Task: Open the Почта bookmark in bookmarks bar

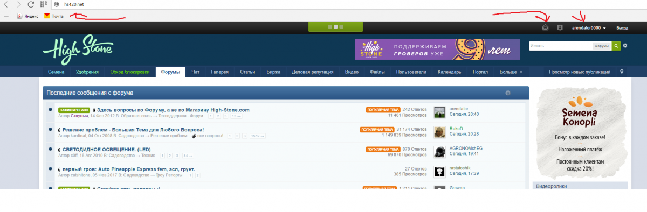Action: click(53, 16)
